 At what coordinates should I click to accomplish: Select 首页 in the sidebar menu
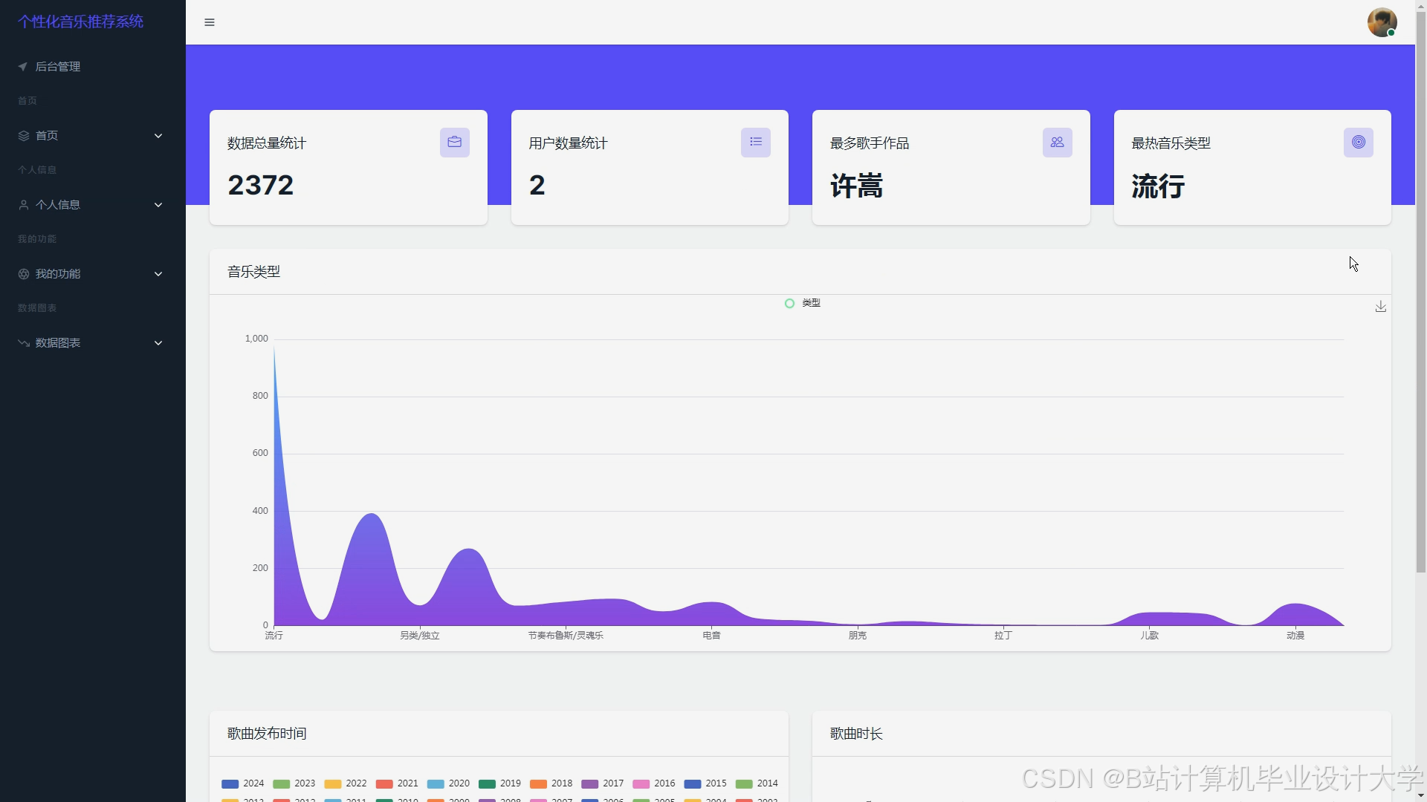(x=48, y=135)
